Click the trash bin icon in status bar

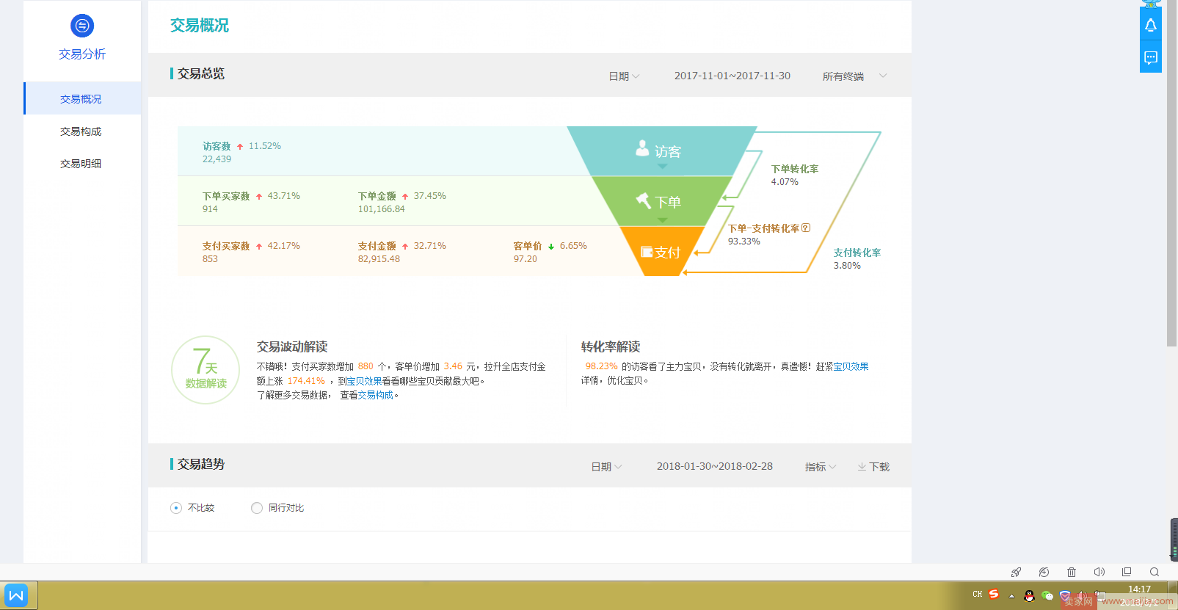tap(1072, 572)
